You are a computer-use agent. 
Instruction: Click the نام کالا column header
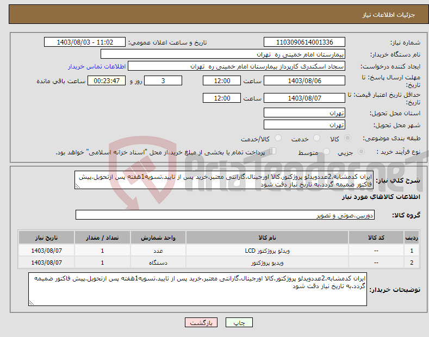coord(267,238)
